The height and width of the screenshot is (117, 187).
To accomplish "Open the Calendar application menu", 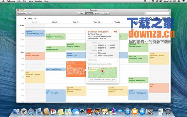I will [x=11, y=1].
